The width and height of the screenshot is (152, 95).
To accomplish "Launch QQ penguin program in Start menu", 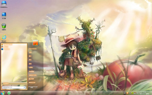I will pos(5,47).
